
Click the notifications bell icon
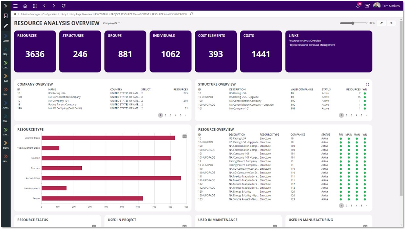[358, 5]
